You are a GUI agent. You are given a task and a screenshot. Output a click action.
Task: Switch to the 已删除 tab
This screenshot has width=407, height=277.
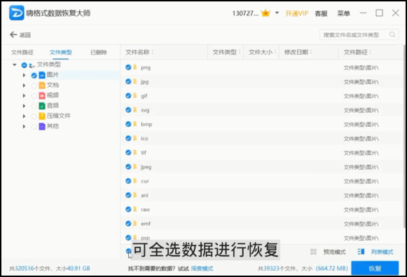tap(99, 52)
